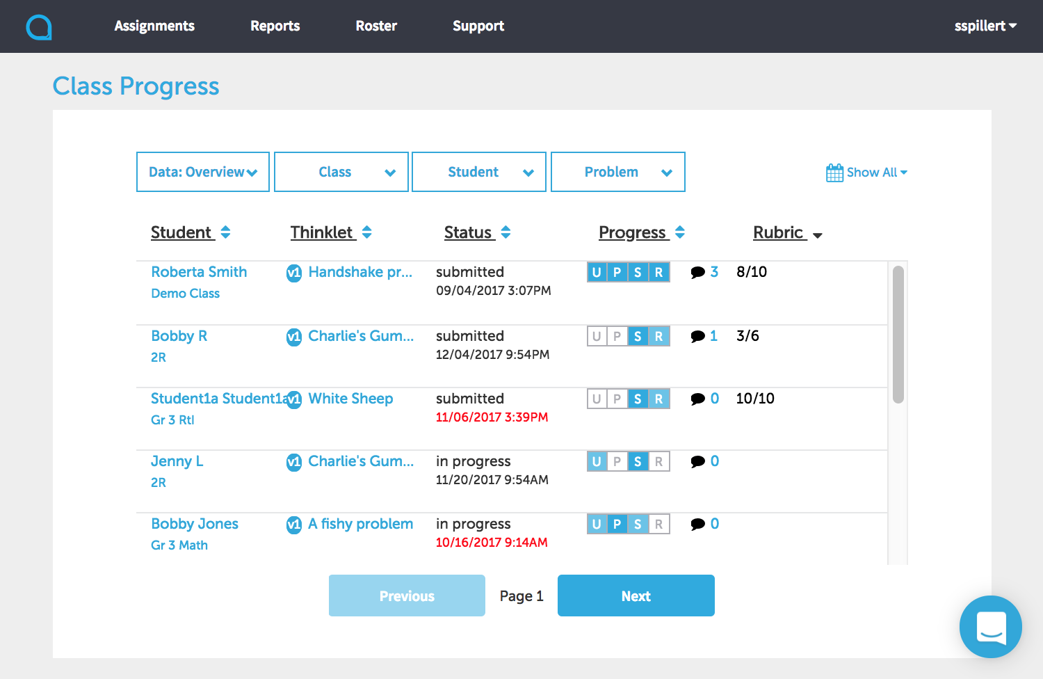Sort table using Status column arrows
The height and width of the screenshot is (679, 1043).
click(x=506, y=232)
